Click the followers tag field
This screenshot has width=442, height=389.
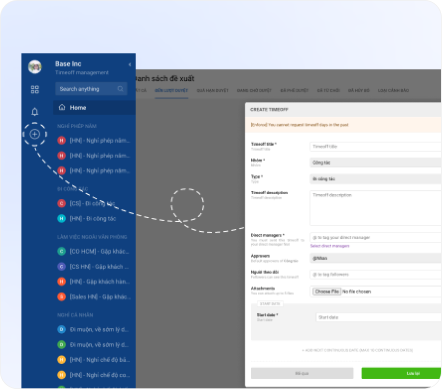click(375, 275)
